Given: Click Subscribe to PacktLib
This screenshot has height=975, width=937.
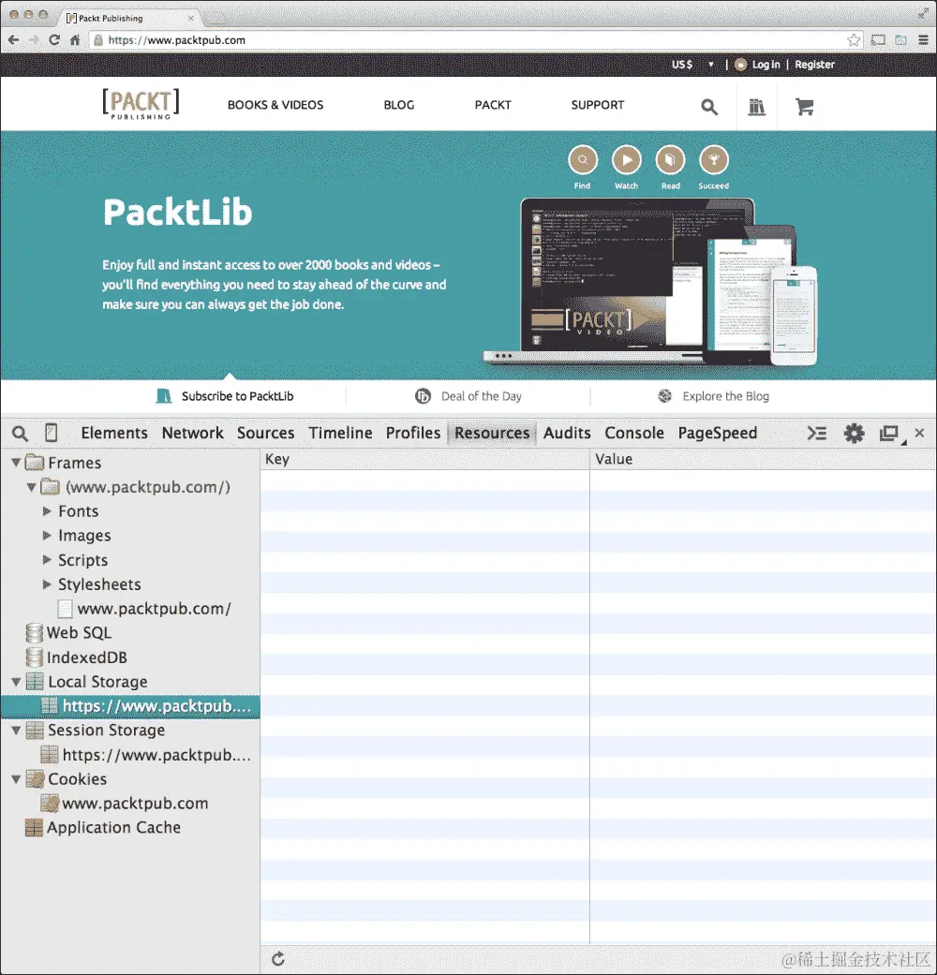Looking at the screenshot, I should [225, 396].
